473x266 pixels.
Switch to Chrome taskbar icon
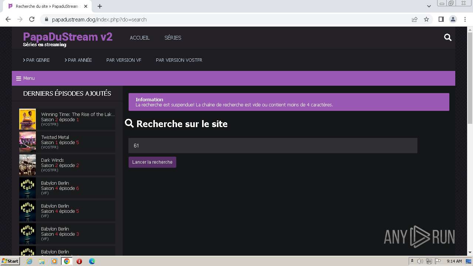point(67,261)
